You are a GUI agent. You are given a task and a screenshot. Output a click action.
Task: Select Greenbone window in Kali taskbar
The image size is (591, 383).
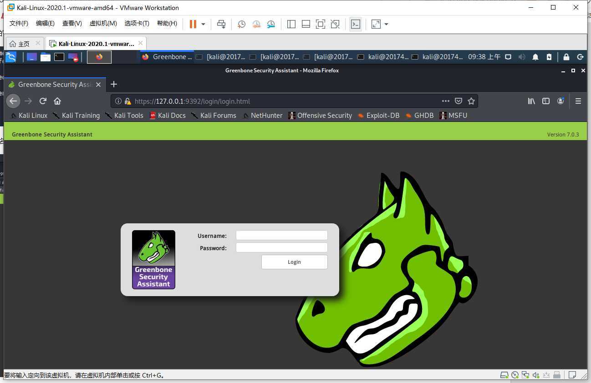pyautogui.click(x=167, y=57)
